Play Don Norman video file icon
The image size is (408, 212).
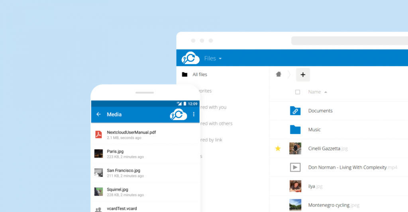pos(295,167)
